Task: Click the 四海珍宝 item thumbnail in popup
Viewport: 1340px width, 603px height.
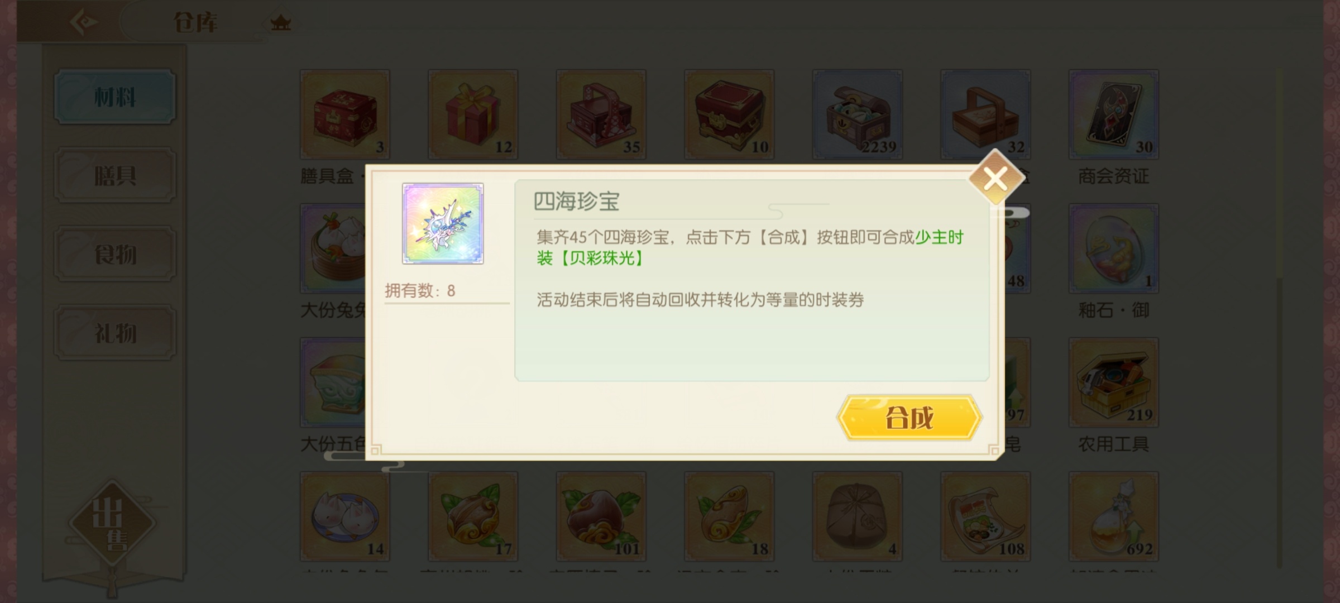Action: [443, 223]
